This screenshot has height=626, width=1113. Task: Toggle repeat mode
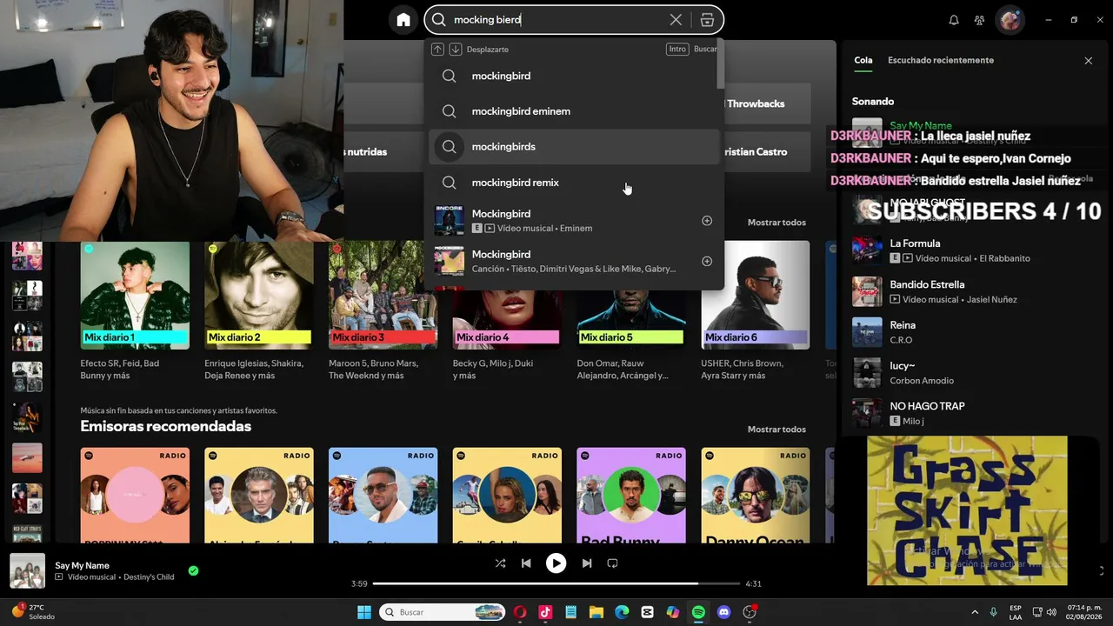(612, 563)
